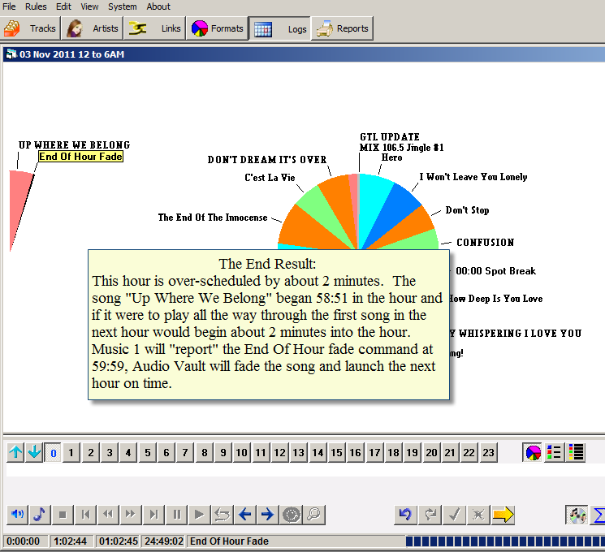
Task: Move up with blue up arrow
Action: (x=15, y=452)
